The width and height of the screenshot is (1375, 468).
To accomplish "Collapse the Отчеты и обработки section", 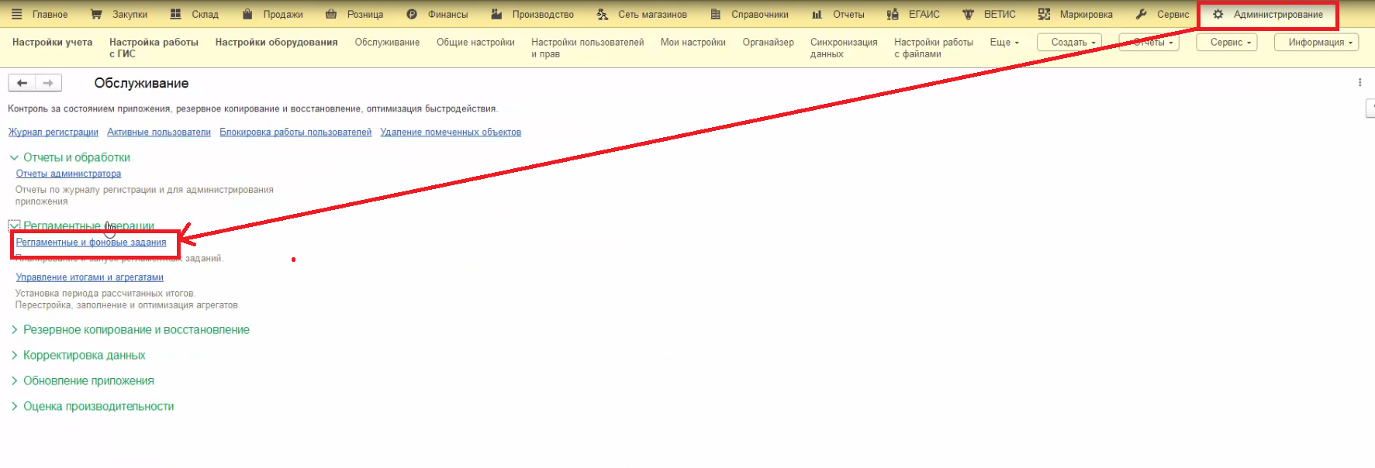I will tap(14, 157).
